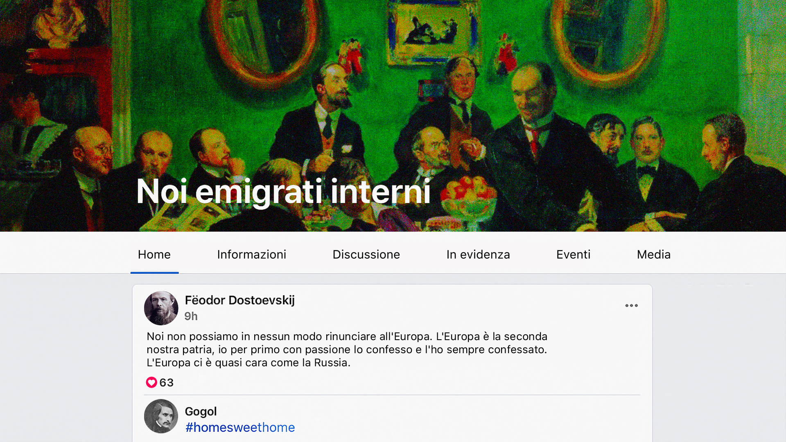Open Gogol's profile avatar
The width and height of the screenshot is (786, 442).
pos(161,416)
